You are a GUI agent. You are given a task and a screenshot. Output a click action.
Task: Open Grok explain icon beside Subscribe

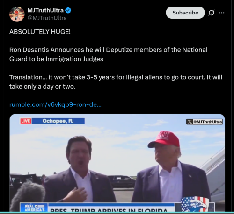coord(212,13)
